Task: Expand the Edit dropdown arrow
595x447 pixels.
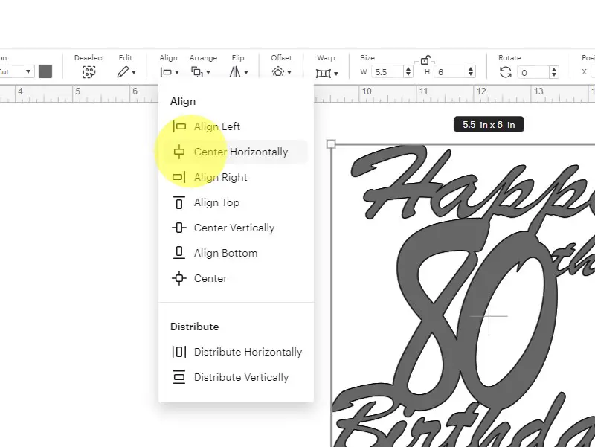Action: coord(134,72)
